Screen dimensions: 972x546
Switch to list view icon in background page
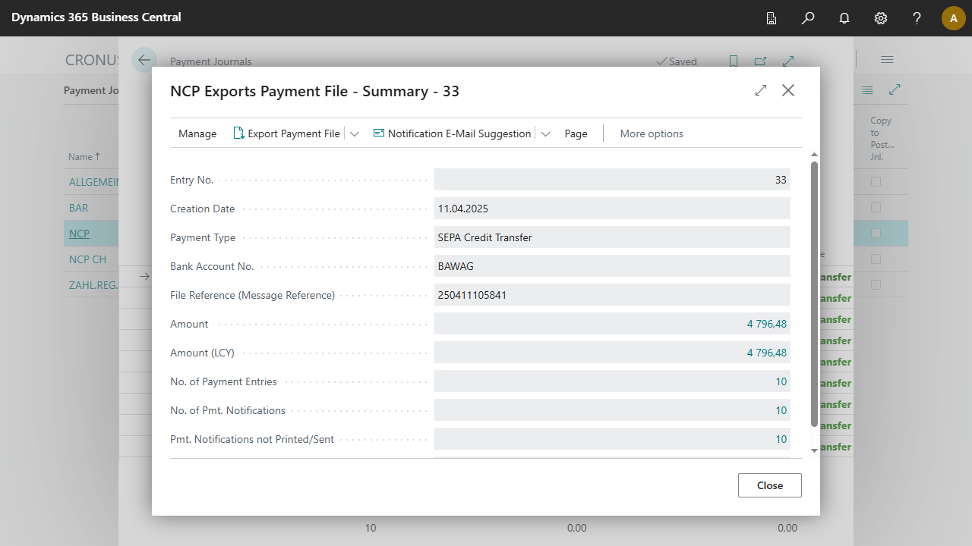(x=868, y=90)
